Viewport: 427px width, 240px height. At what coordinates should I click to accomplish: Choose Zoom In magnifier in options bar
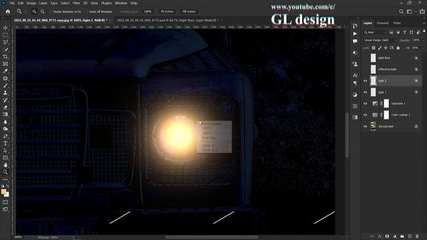point(34,11)
